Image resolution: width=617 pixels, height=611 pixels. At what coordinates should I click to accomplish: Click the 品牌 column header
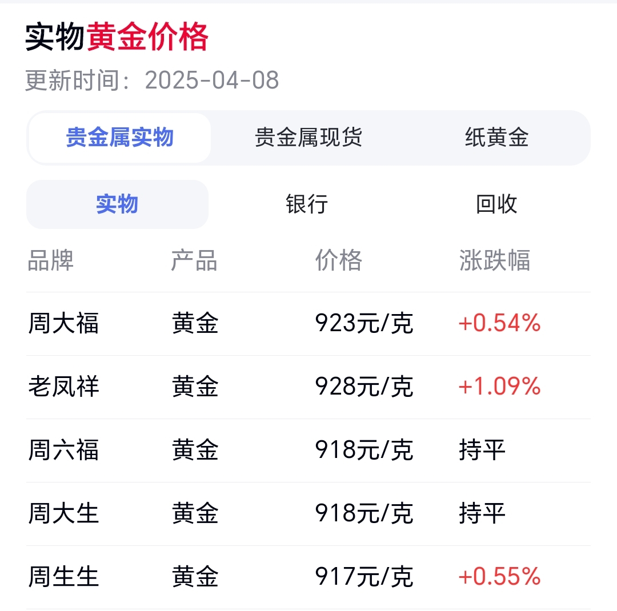click(x=50, y=261)
